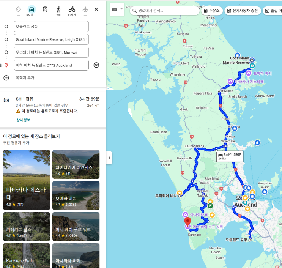Open the input tools dropdown arrow
Screen dimensions: 282x268
tap(121, 9)
